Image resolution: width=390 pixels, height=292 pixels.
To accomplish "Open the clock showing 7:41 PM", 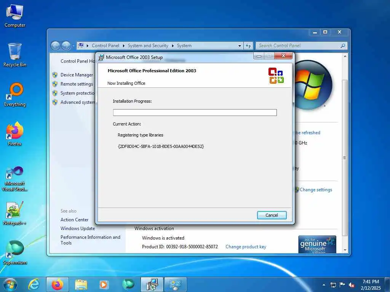I will coord(371,285).
